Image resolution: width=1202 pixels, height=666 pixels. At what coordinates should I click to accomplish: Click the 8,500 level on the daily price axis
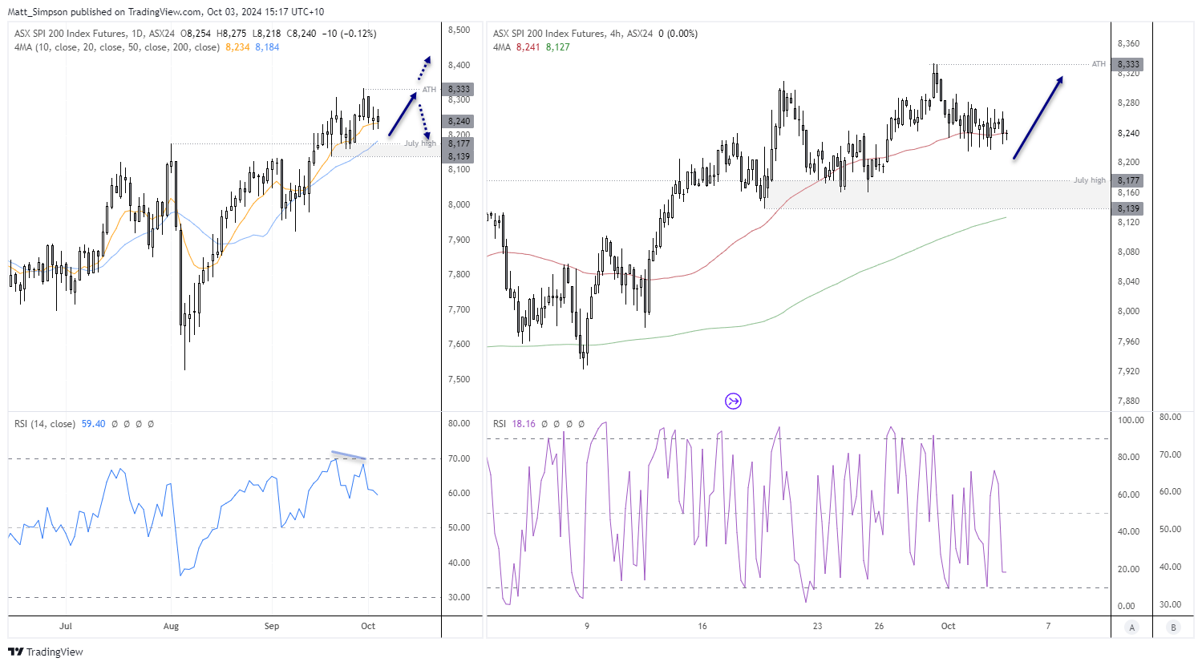pos(459,30)
